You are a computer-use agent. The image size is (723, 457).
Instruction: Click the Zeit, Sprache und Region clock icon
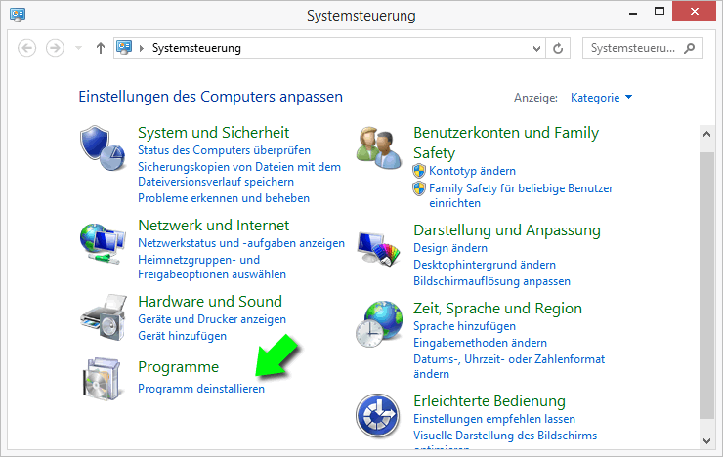click(x=378, y=324)
